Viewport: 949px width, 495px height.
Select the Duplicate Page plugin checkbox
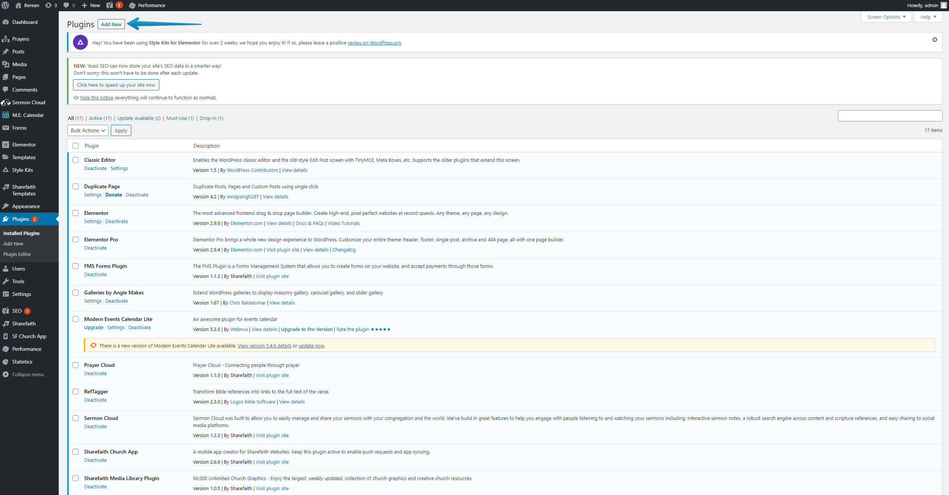(x=76, y=186)
